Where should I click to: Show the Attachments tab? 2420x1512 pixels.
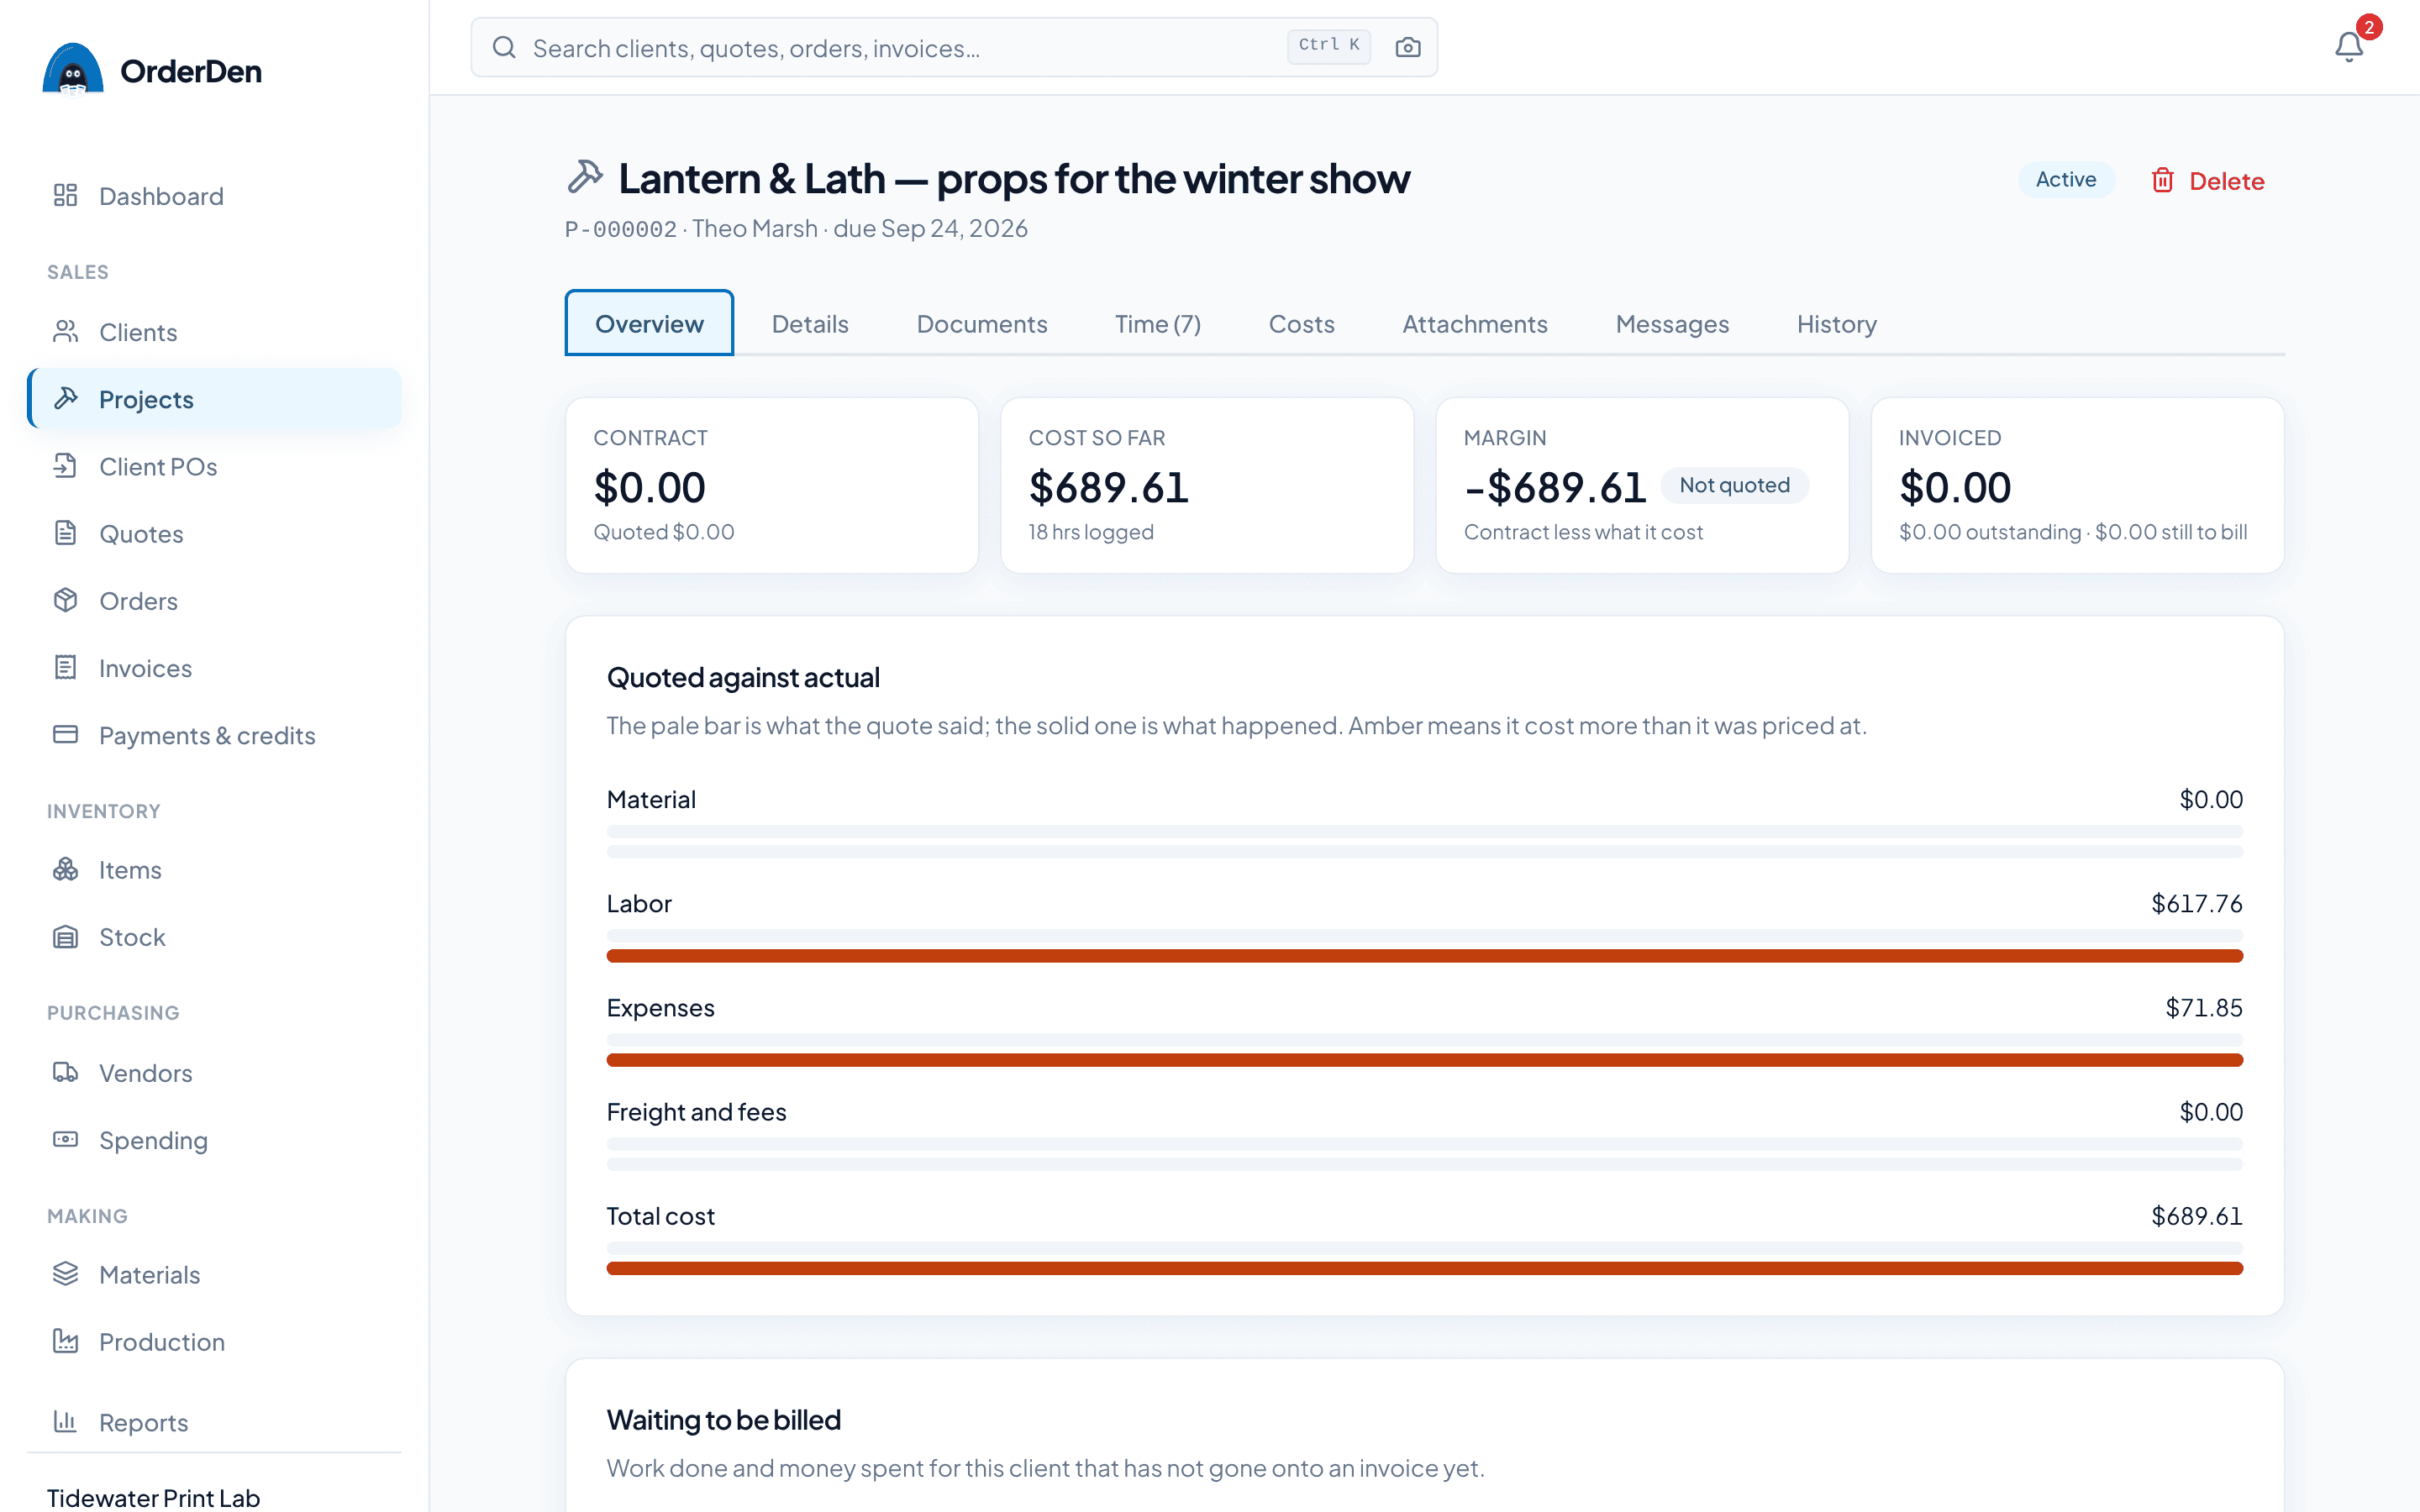(1475, 324)
